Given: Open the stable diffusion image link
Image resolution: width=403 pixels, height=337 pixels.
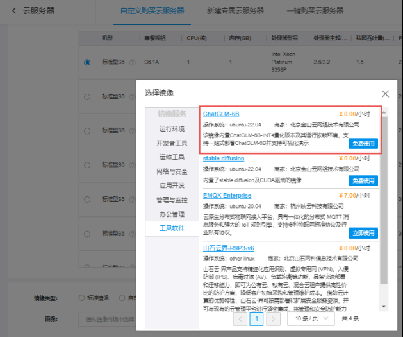Looking at the screenshot, I should pos(224,159).
